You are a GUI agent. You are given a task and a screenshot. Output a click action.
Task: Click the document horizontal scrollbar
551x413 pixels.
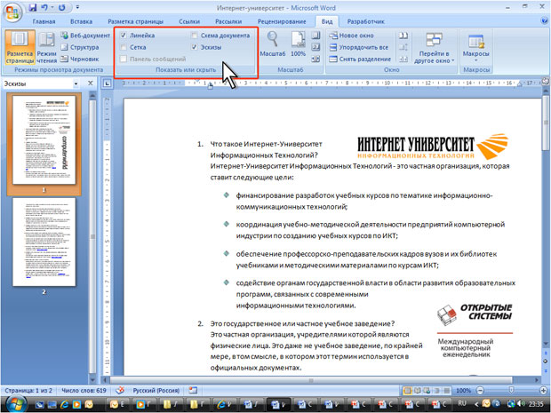311,380
